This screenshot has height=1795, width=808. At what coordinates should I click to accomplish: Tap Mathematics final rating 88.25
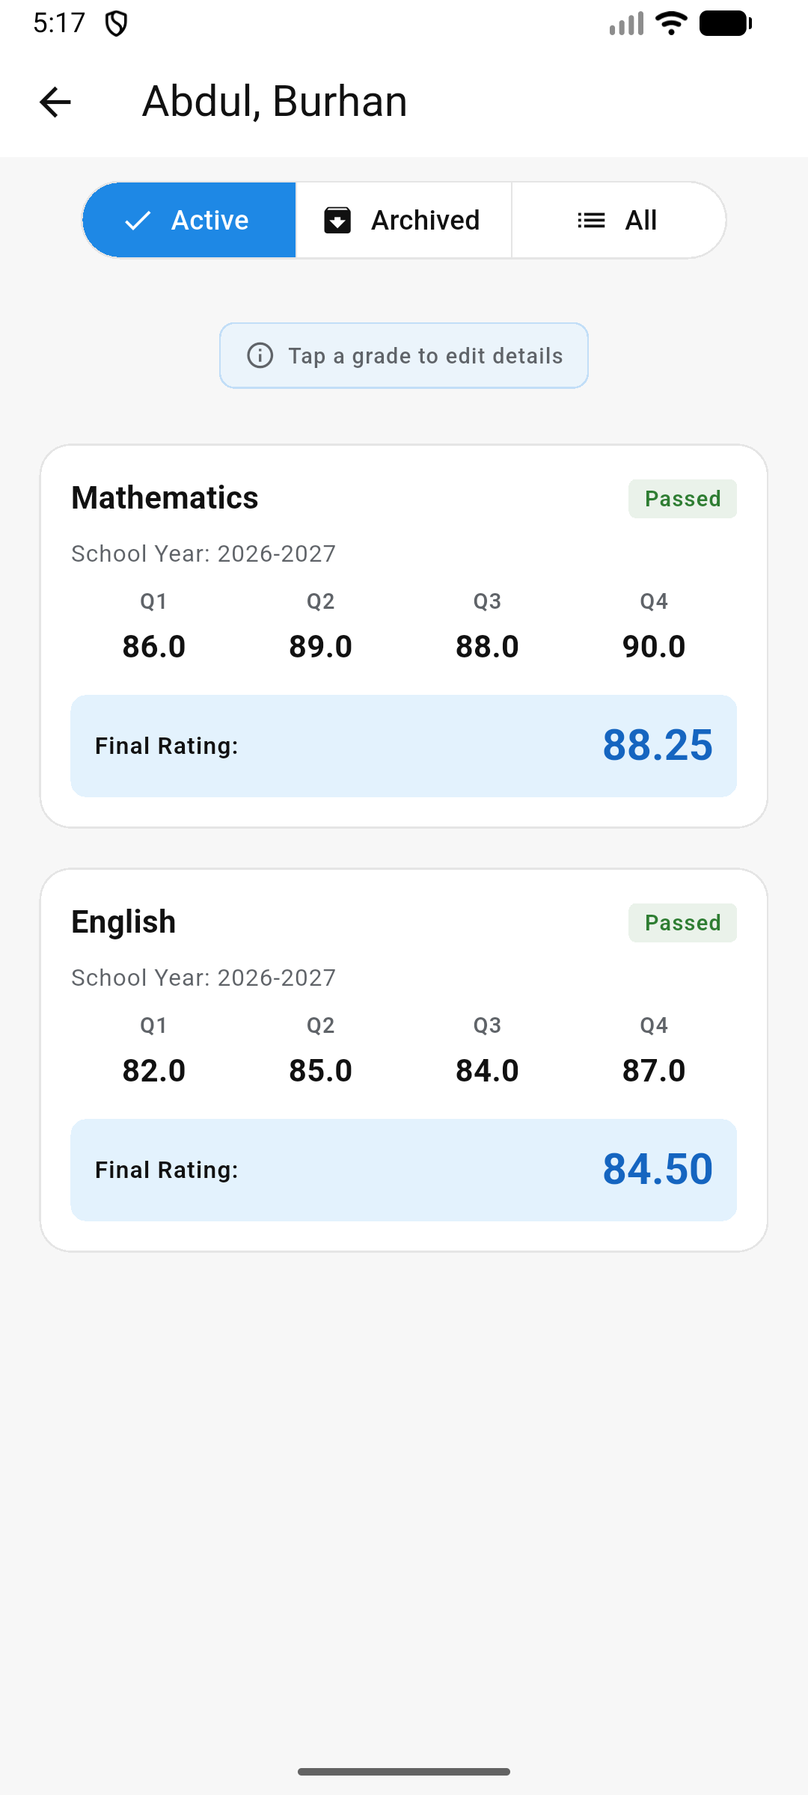tap(658, 746)
